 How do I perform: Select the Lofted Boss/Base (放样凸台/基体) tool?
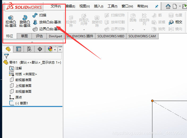[47, 22]
